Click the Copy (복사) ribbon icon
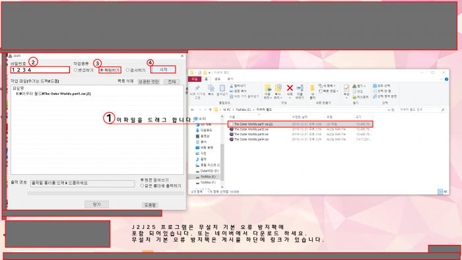Image resolution: width=462 pixels, height=260 pixels. (211, 90)
